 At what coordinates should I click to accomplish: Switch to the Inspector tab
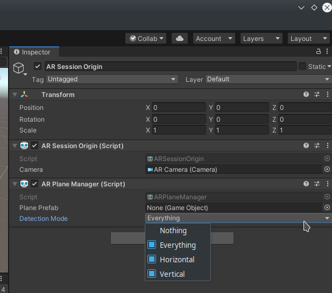(x=34, y=52)
